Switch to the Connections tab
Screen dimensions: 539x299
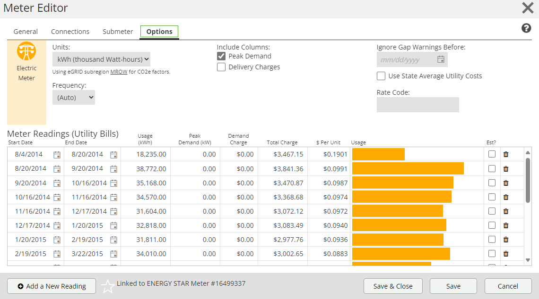pos(70,32)
